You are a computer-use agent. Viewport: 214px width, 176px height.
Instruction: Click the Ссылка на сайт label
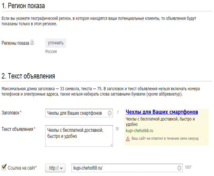coord(21,168)
